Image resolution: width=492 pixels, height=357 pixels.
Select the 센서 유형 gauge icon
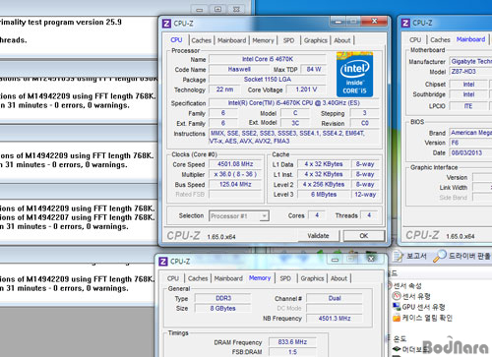397,296
